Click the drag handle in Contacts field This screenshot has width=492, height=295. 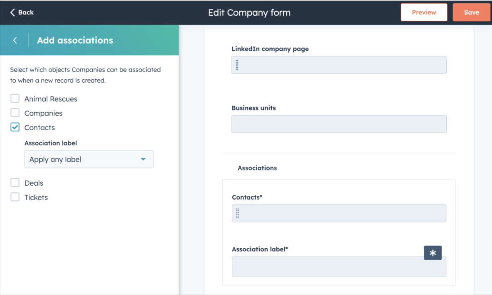238,213
